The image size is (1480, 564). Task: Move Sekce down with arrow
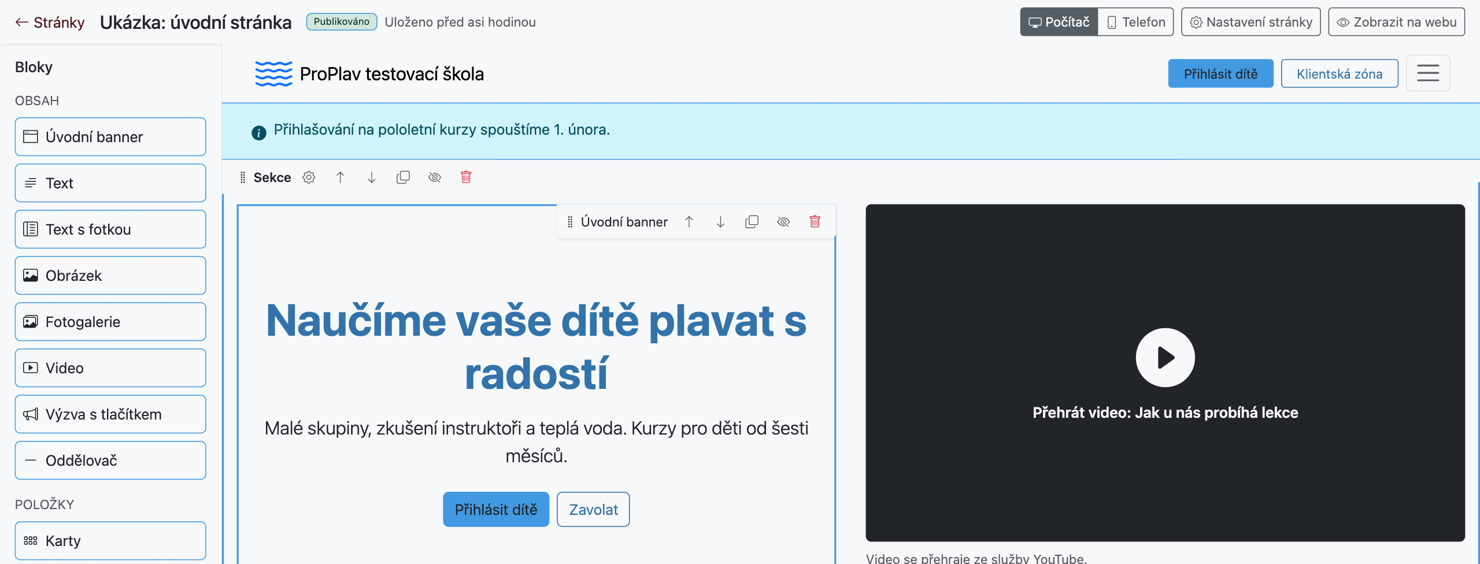pyautogui.click(x=372, y=177)
